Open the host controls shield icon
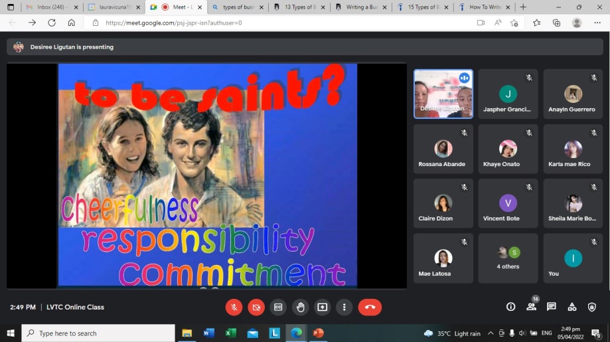The width and height of the screenshot is (610, 342). click(x=591, y=307)
